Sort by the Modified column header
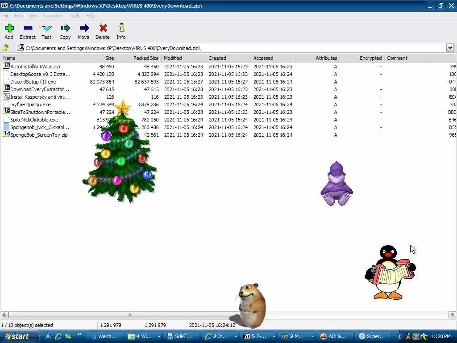This screenshot has width=457, height=343. click(x=183, y=58)
